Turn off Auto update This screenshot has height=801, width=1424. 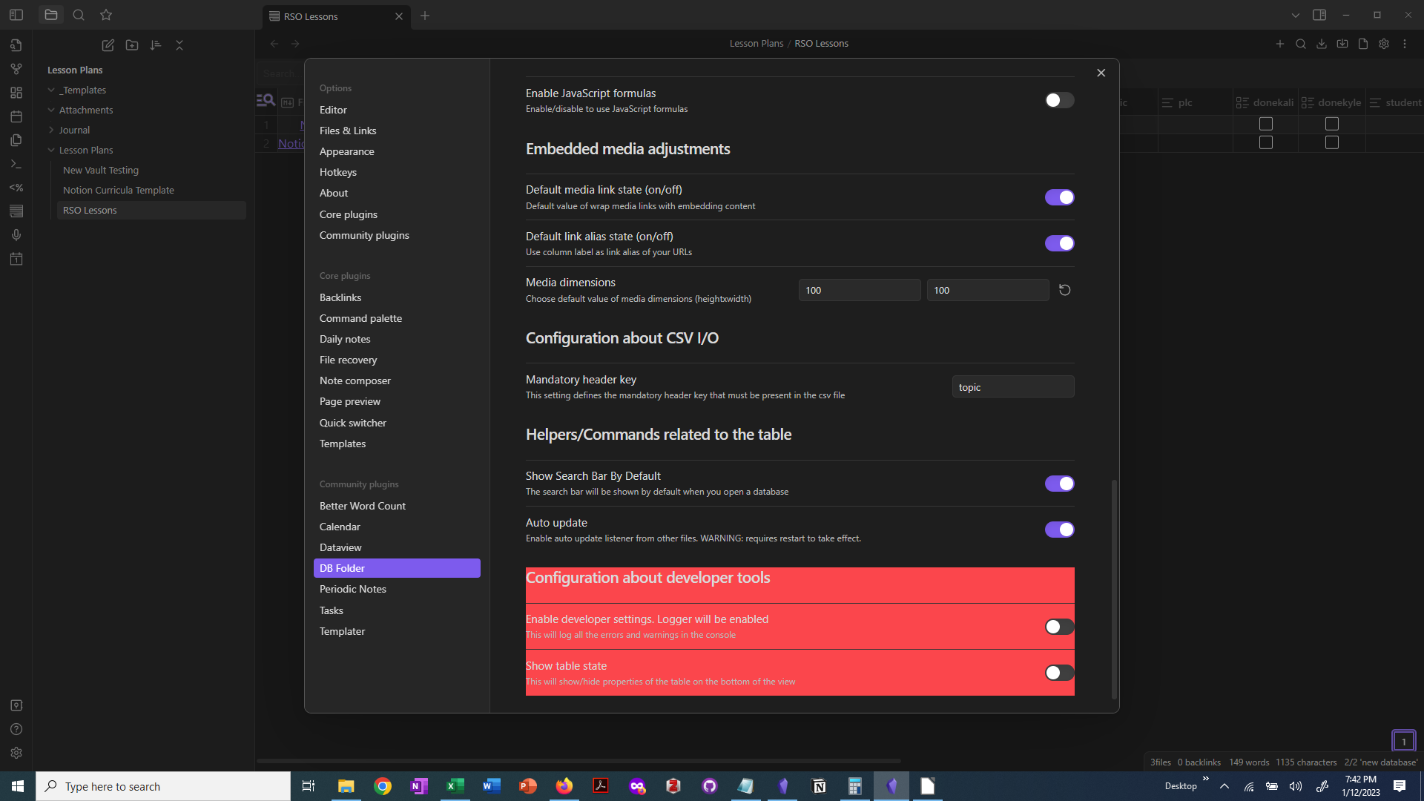pyautogui.click(x=1059, y=530)
